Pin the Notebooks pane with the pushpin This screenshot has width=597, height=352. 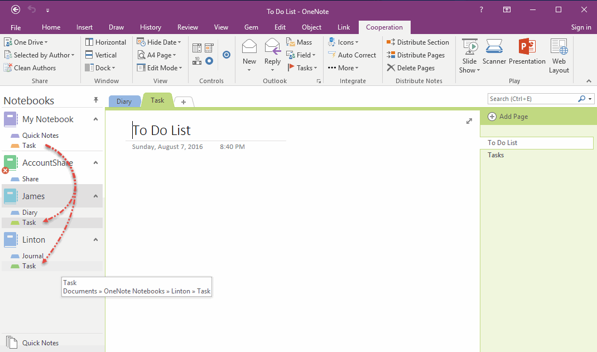96,100
